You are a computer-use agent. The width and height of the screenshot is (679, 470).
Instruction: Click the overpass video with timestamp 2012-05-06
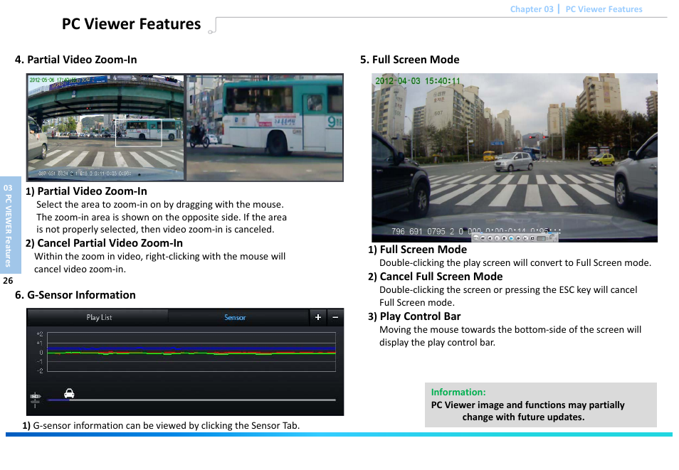pos(105,128)
